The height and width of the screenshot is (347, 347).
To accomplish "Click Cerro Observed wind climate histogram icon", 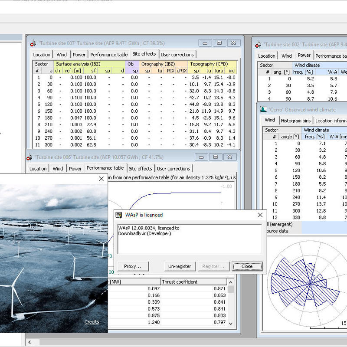I will point(263,109).
